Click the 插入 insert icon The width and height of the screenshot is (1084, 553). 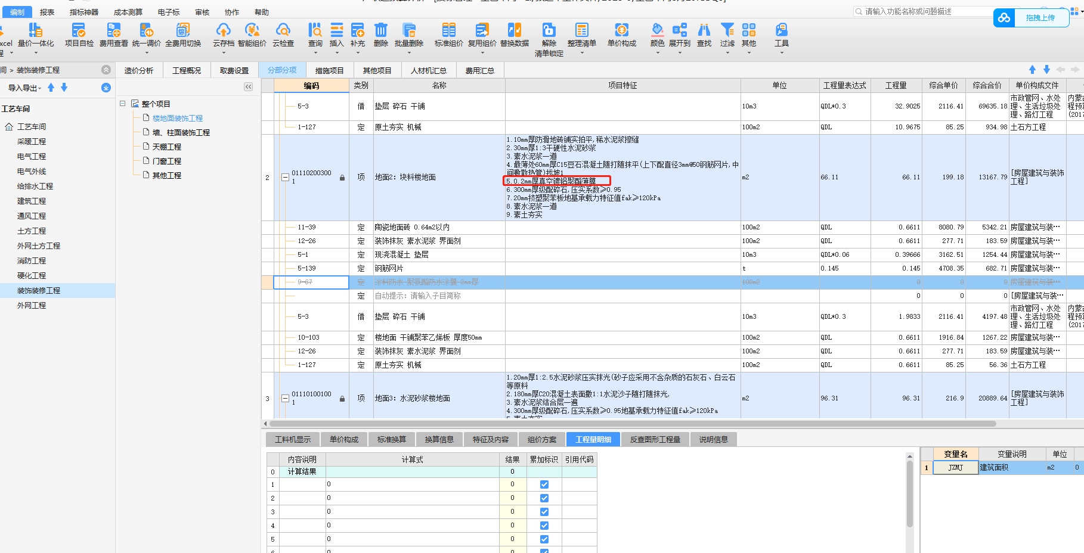pos(337,30)
